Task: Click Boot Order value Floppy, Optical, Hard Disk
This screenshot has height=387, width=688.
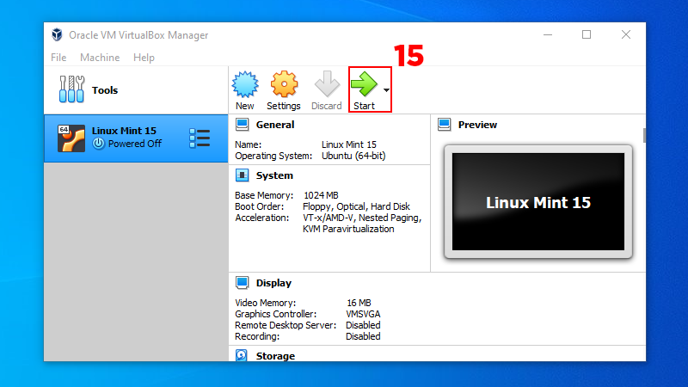Action: coord(356,206)
